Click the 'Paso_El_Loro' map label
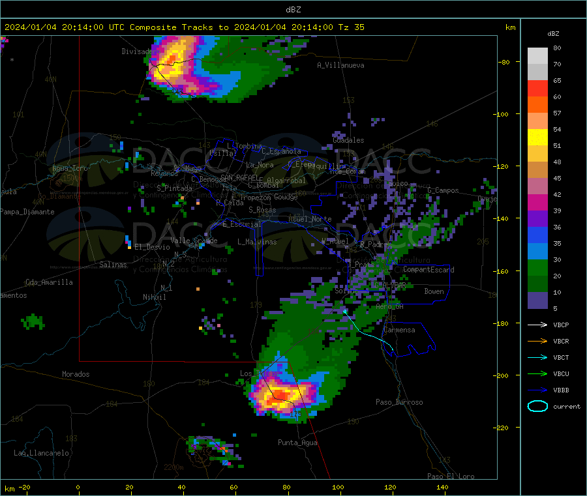Screen dimensions: 587x496 [451, 476]
